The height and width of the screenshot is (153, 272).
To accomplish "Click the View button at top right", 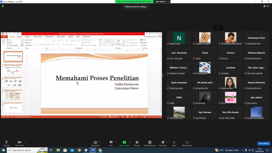I will tap(266, 6).
